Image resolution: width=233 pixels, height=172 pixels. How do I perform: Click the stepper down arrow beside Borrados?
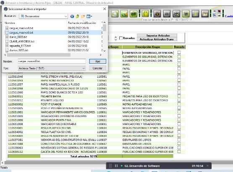tap(116, 40)
